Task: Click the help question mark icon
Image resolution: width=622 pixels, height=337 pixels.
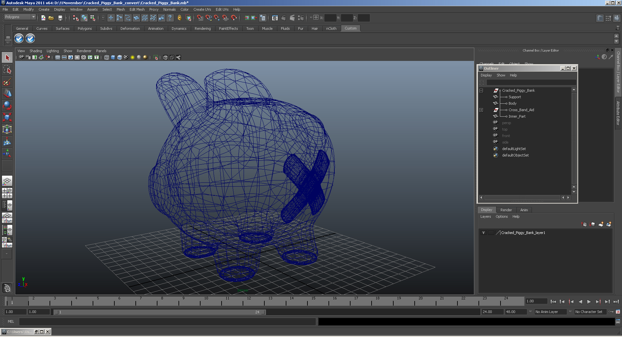Action: click(170, 18)
